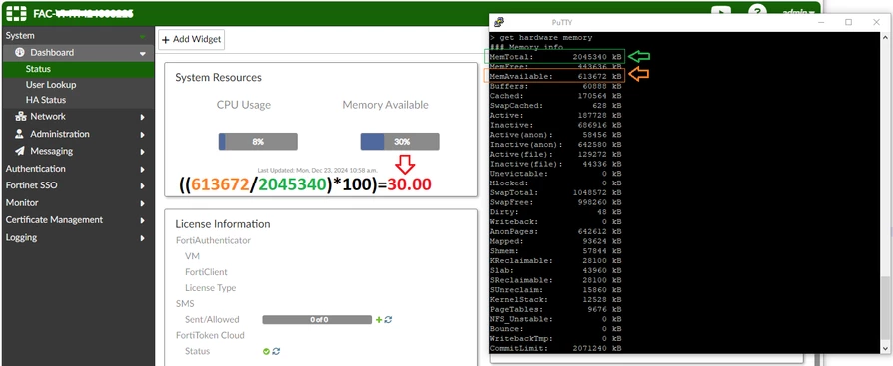Image resolution: width=893 pixels, height=366 pixels.
Task: Click the 'FortiAuthenticator' license label
Action: [213, 240]
